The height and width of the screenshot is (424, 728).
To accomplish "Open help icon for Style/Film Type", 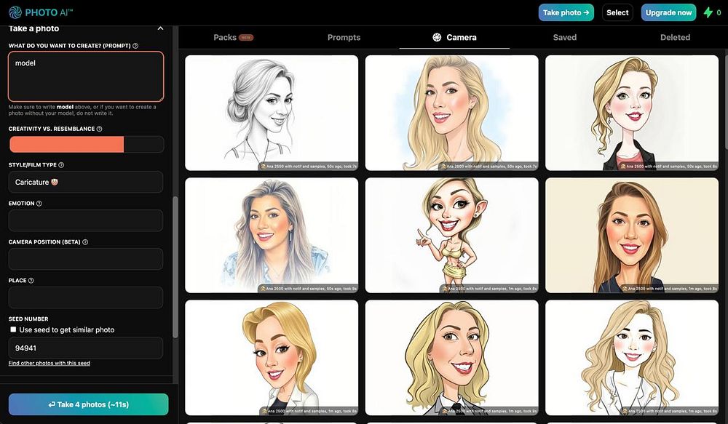I will coord(61,165).
